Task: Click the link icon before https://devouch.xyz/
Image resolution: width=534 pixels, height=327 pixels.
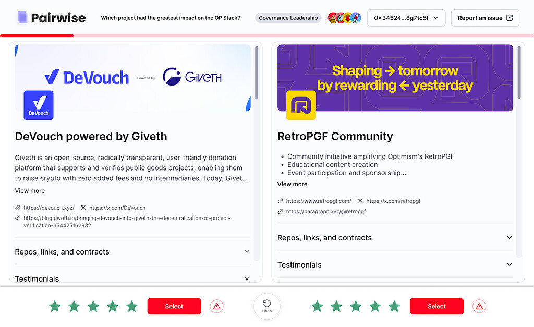Action: [17, 208]
